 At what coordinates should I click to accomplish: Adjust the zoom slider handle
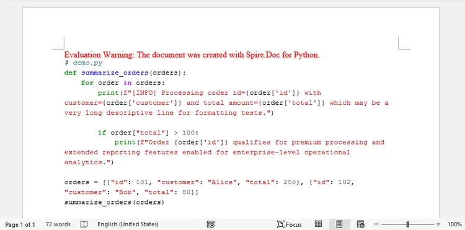408,224
